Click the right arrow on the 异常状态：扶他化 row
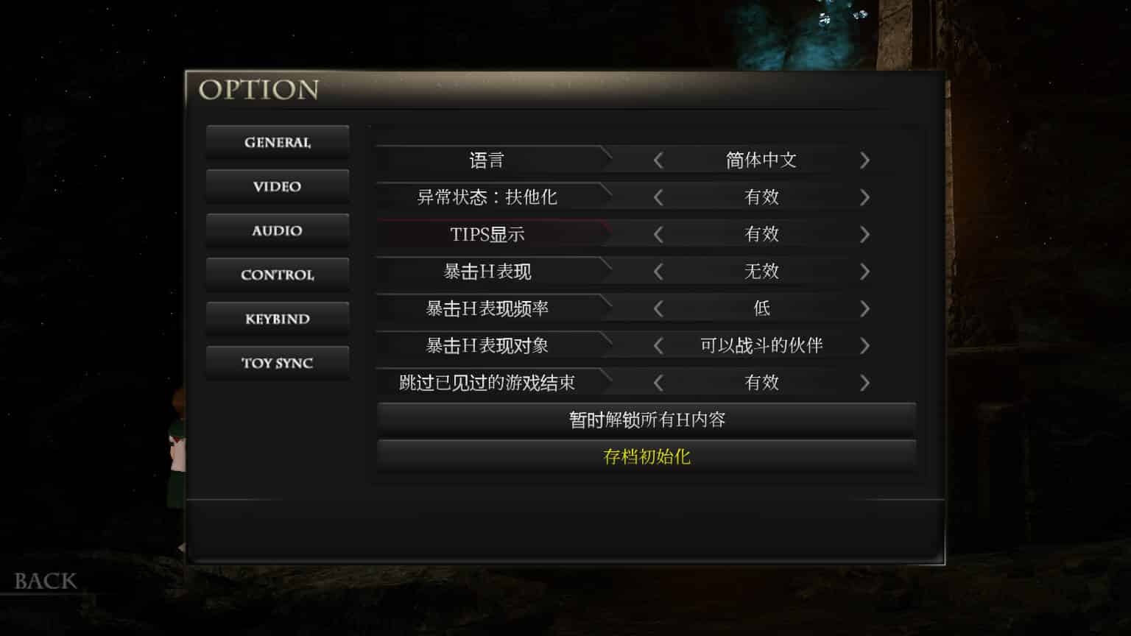Screen dimensions: 1131x636 pyautogui.click(x=864, y=197)
